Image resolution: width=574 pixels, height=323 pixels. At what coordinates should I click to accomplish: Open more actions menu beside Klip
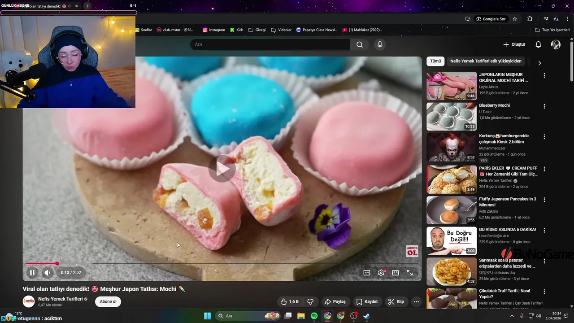(416, 301)
